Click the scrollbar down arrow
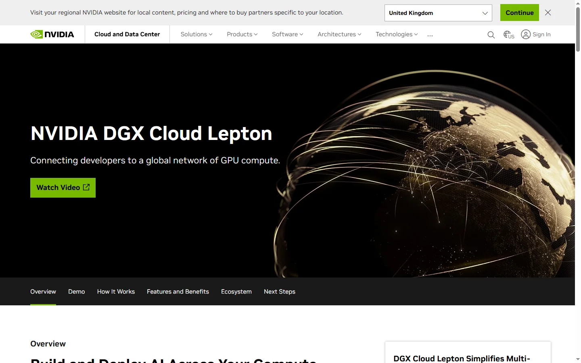Screen dimensions: 581x363 click(x=578, y=359)
